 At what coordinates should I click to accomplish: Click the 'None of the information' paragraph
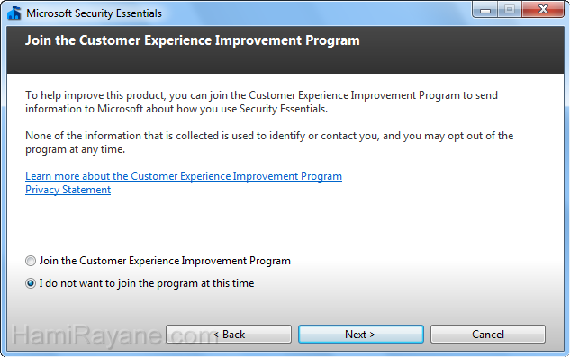(x=269, y=142)
